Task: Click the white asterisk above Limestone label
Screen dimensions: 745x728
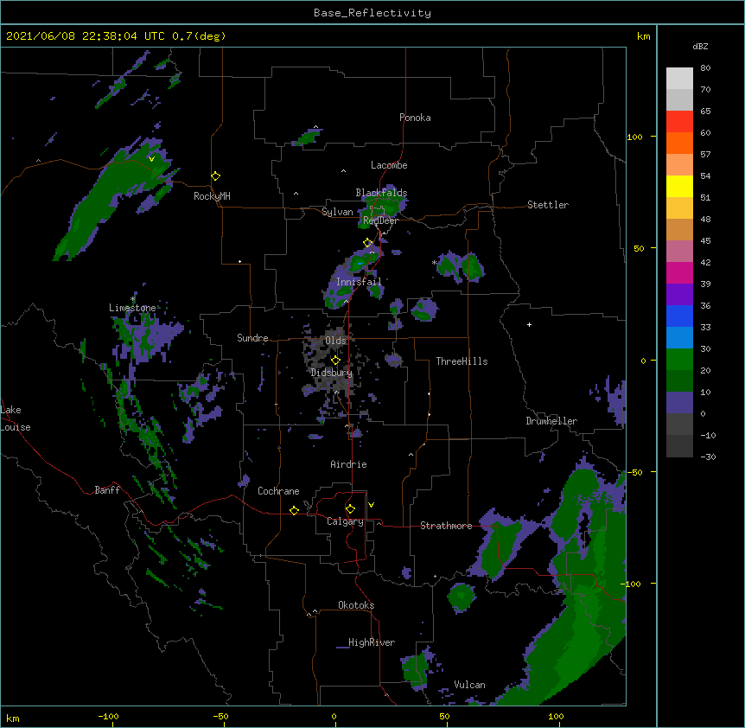Action: 132,299
